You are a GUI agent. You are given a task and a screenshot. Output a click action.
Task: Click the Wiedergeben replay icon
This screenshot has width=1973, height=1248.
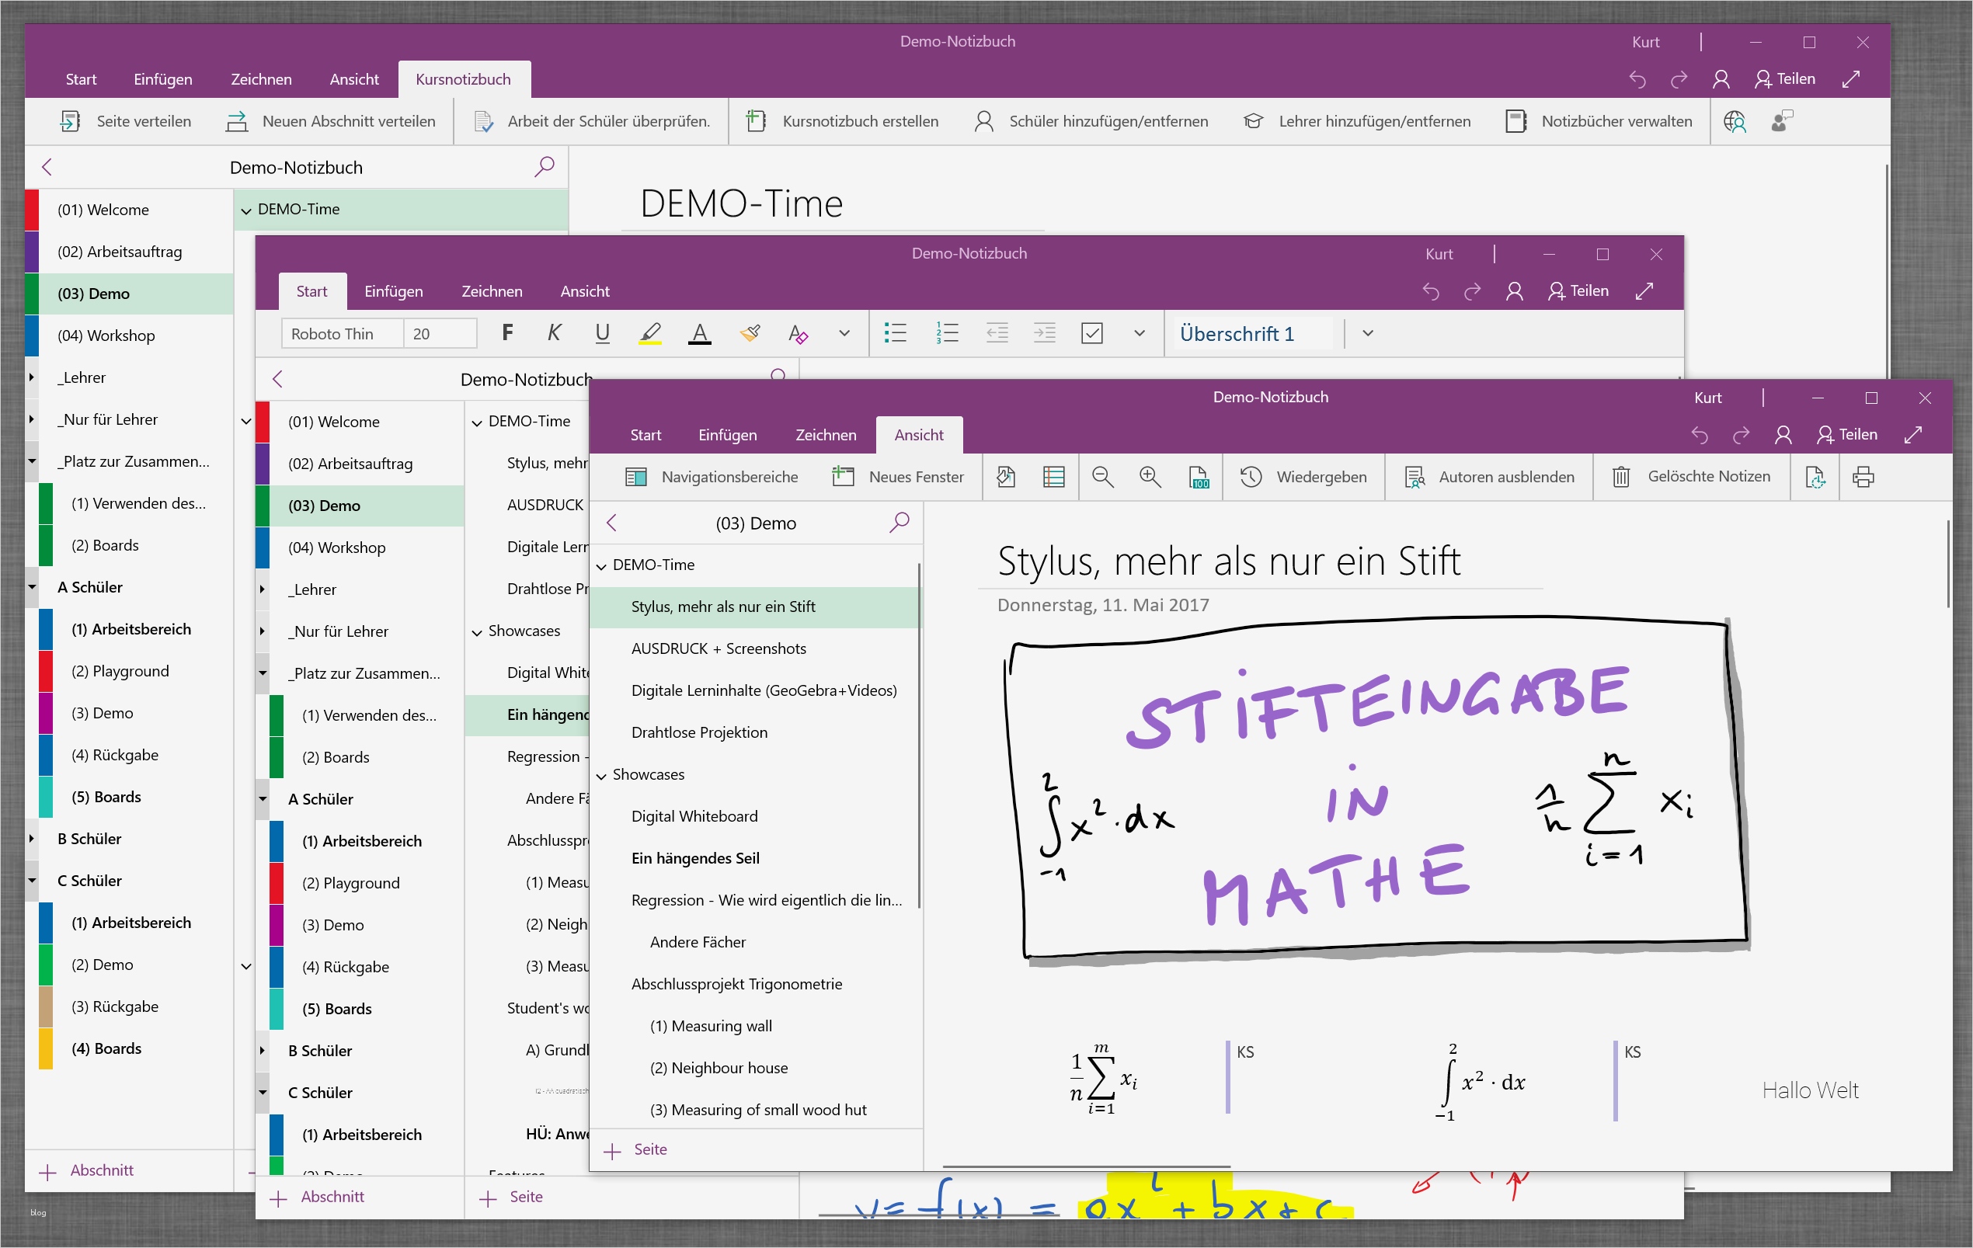point(1251,477)
